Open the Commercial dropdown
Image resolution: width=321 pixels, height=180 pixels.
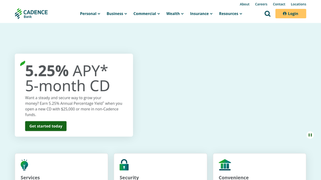(x=147, y=14)
